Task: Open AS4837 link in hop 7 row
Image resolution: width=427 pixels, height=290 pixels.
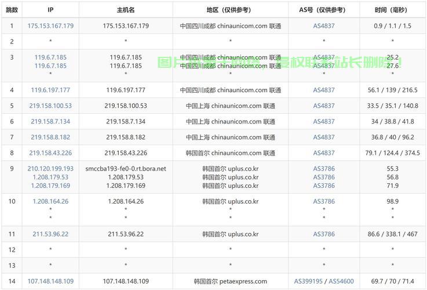Action: coord(324,137)
